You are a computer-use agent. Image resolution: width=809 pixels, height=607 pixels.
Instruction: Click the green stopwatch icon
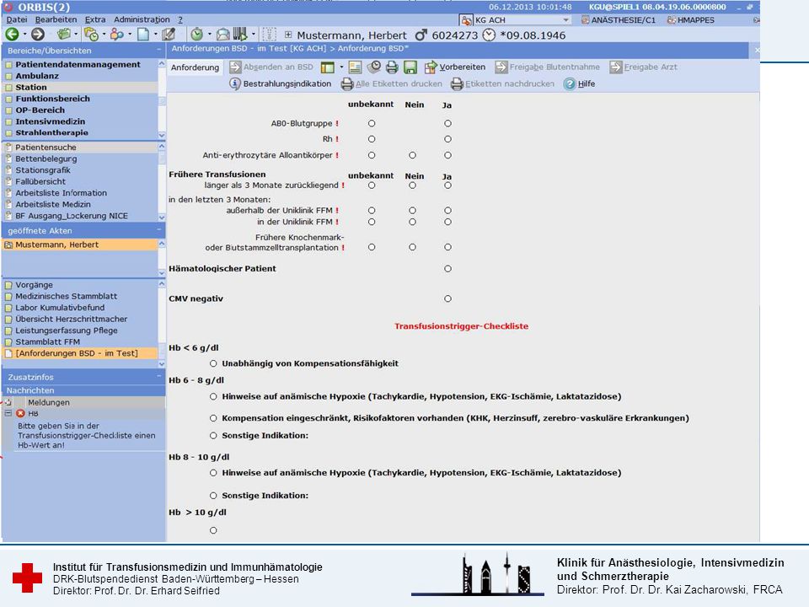[196, 35]
